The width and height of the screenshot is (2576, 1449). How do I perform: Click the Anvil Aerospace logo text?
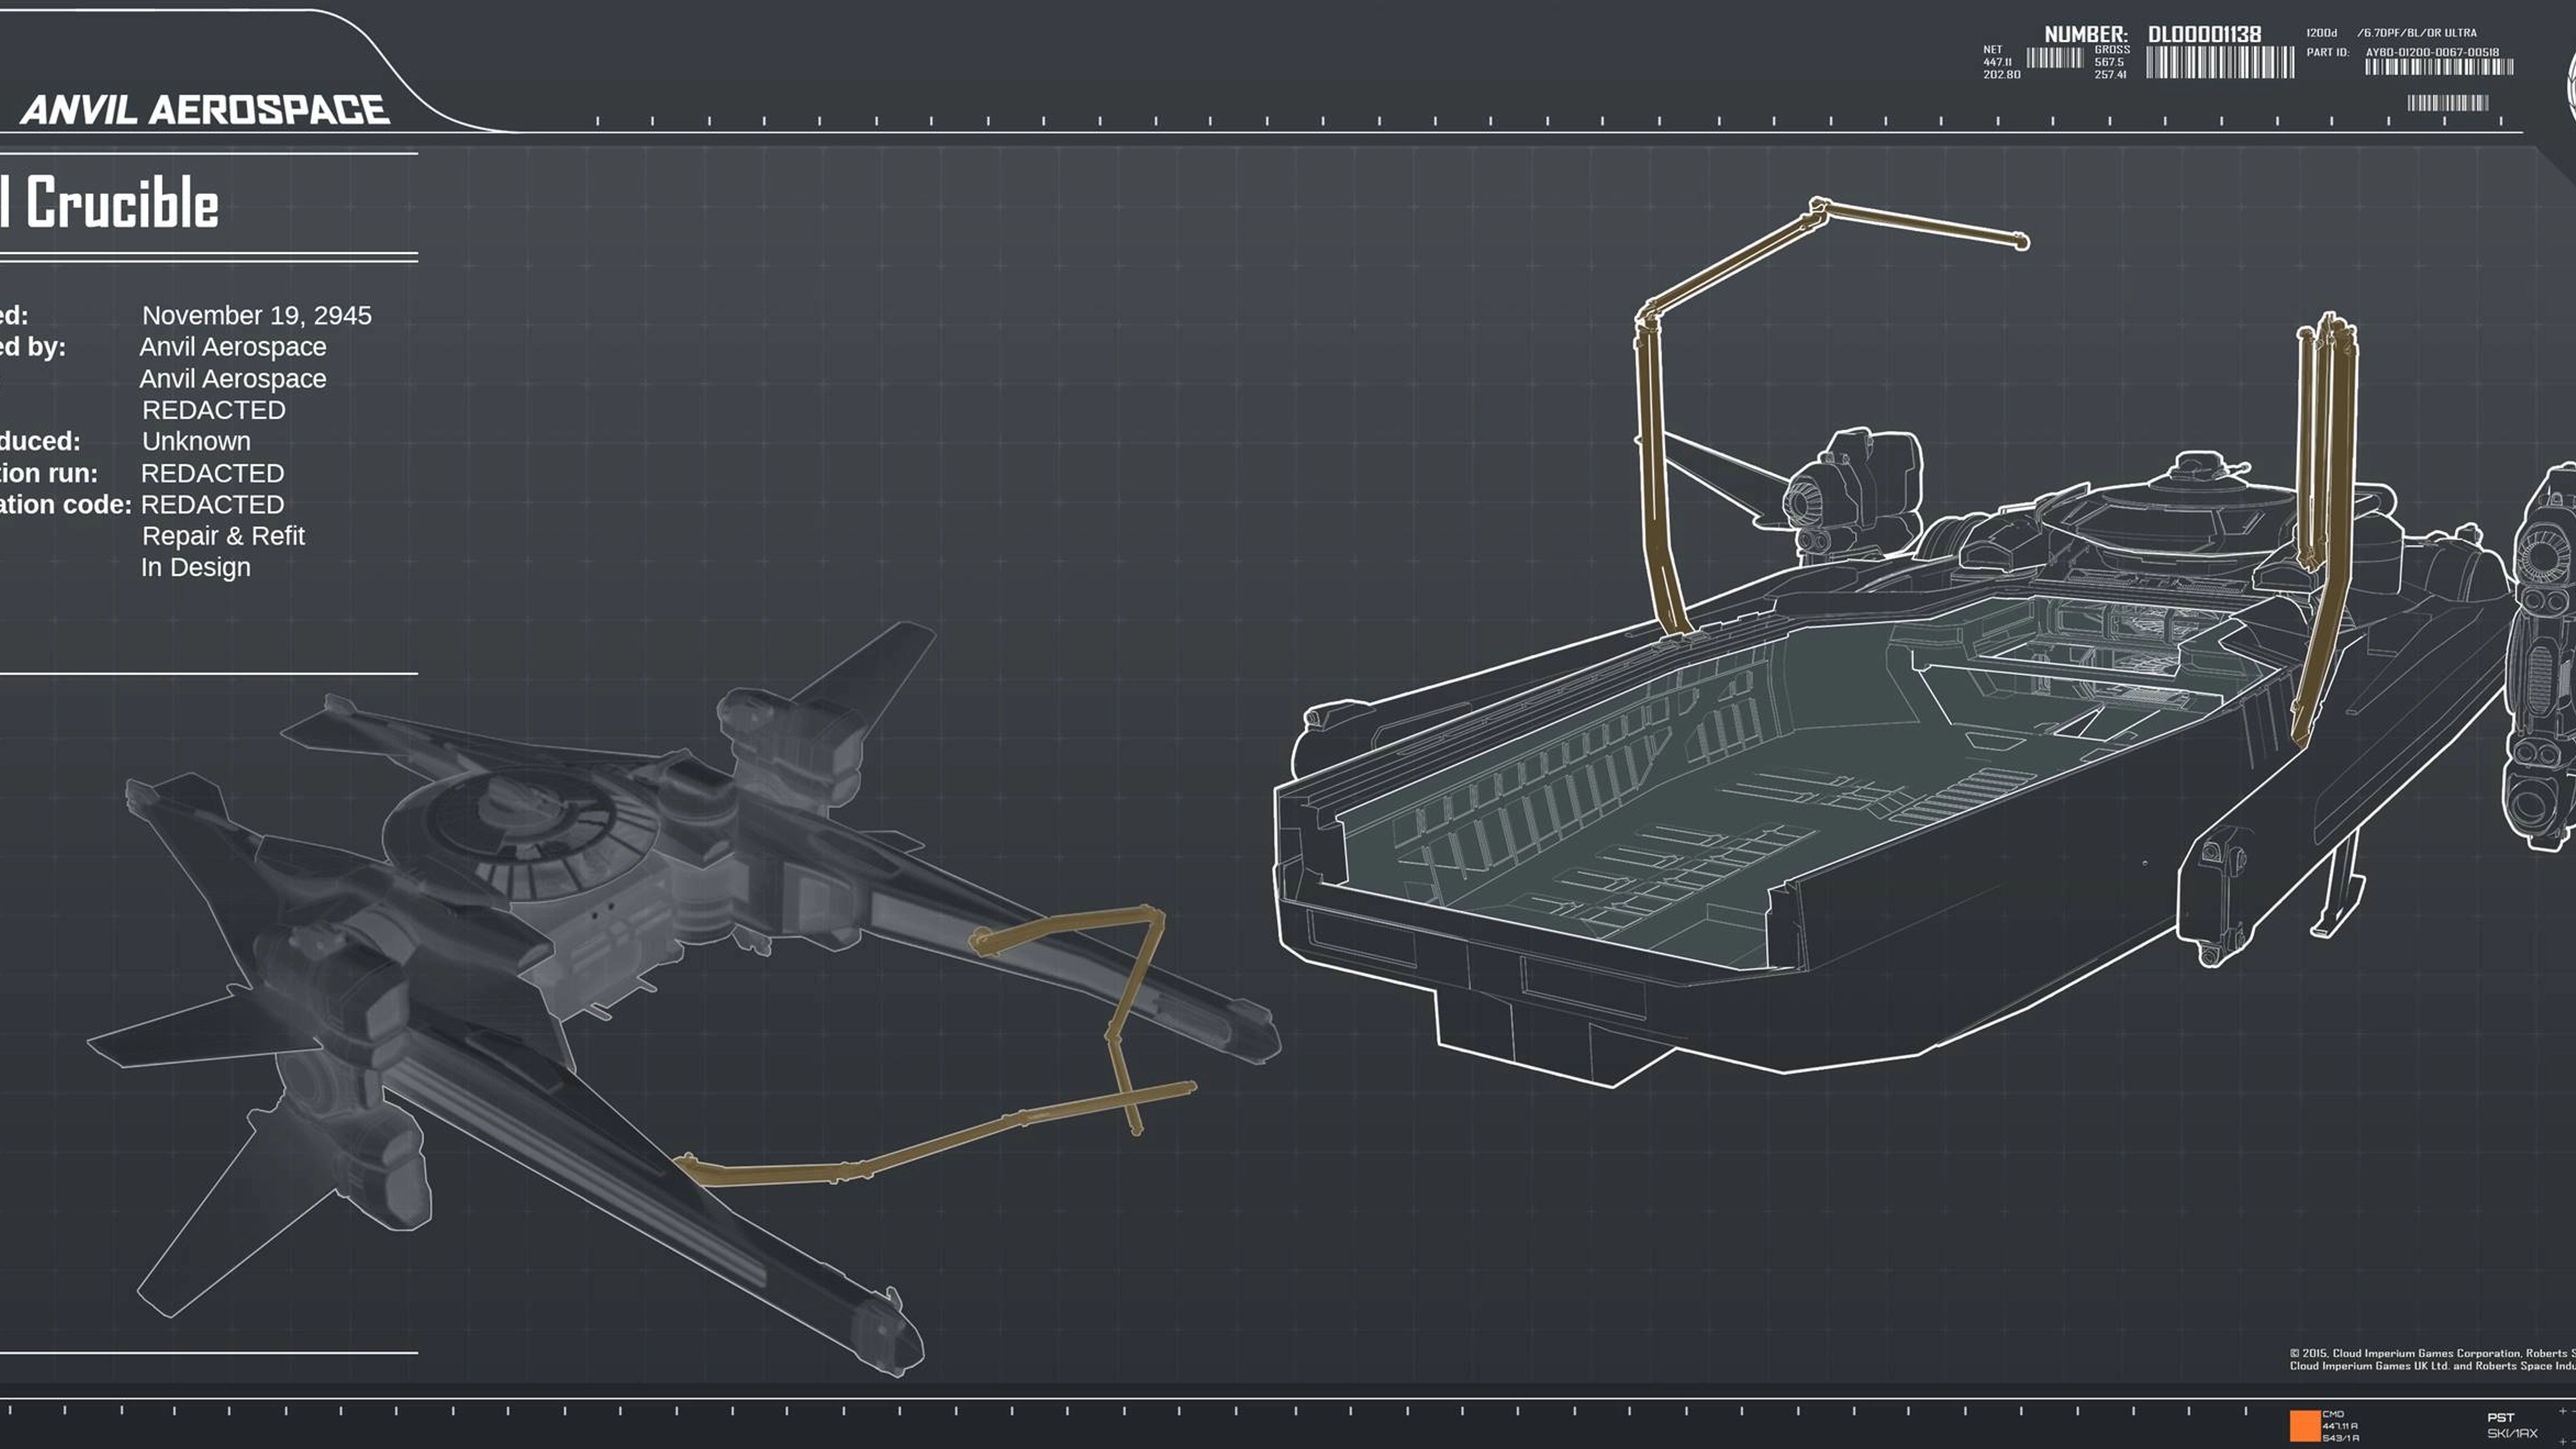click(x=205, y=110)
